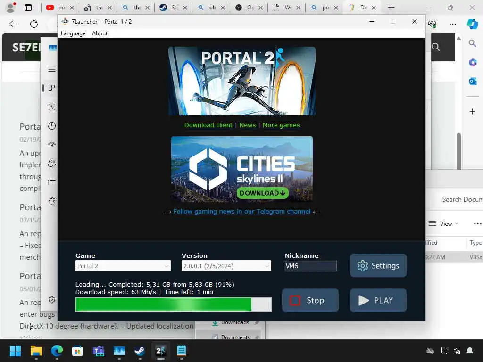Click the website search magnifier icon
This screenshot has height=362, width=483.
[x=435, y=47]
